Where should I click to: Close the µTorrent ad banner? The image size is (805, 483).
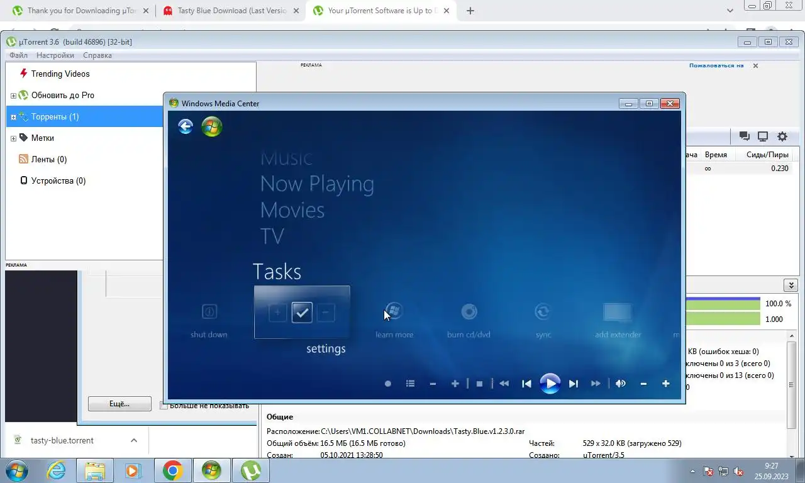(x=755, y=65)
